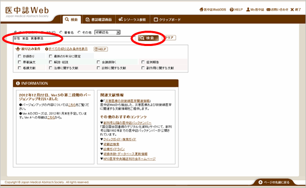Check the 原著論文 checkbox
This screenshot has height=188, width=306.
[19, 62]
